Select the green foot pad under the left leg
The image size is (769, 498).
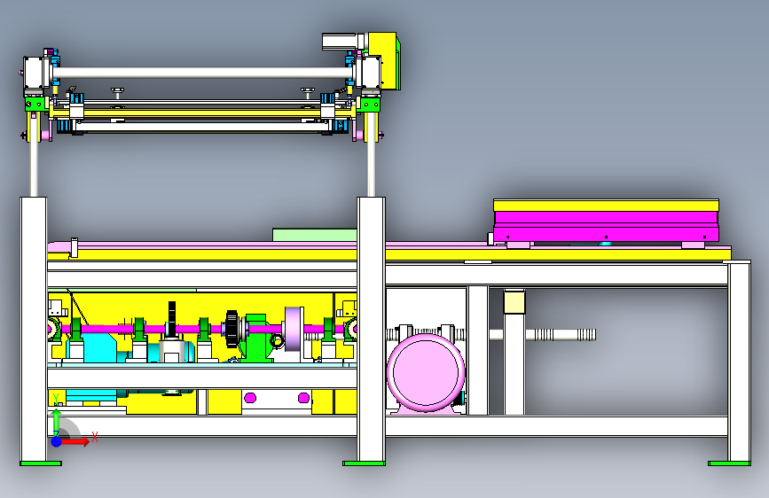click(41, 463)
